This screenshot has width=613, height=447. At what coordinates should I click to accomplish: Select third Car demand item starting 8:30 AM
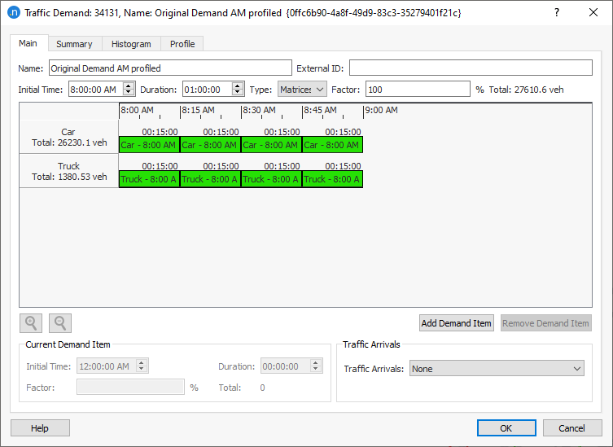point(271,145)
